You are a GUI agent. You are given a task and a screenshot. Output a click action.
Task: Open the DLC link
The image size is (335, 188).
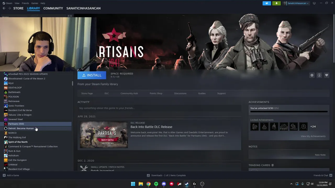click(x=107, y=93)
